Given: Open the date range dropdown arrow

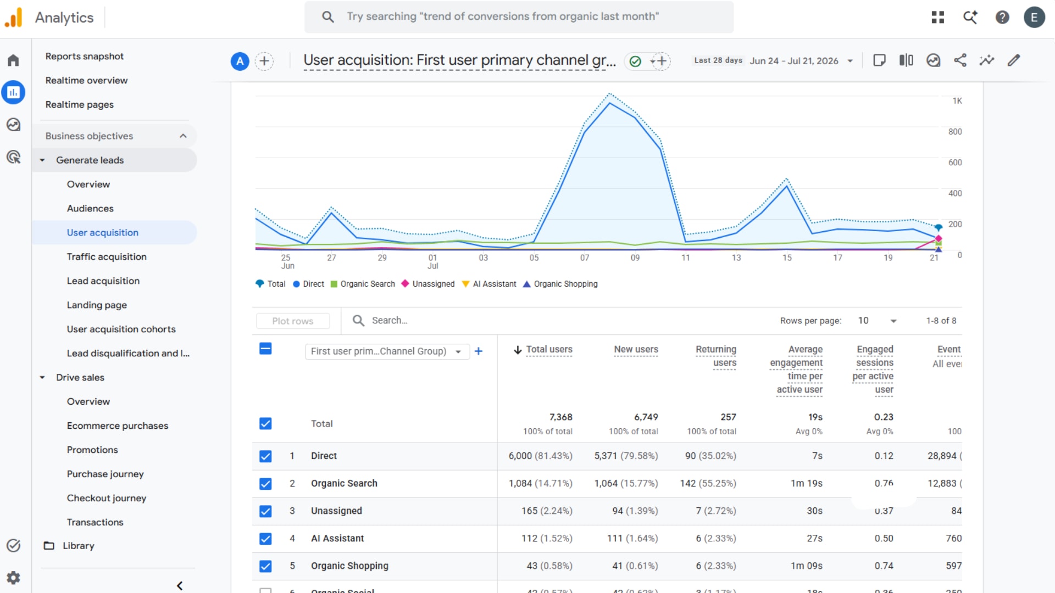Looking at the screenshot, I should [x=850, y=61].
